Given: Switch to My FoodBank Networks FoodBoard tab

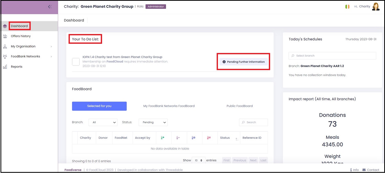Looking at the screenshot, I should pos(169,106).
